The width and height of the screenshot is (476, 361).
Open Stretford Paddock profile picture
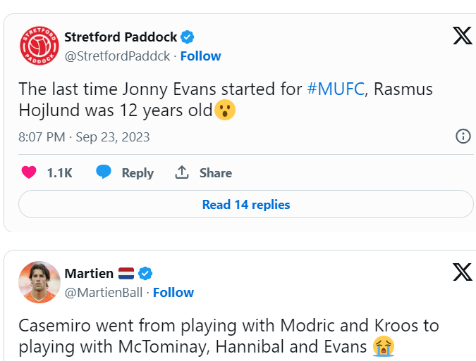pos(38,45)
